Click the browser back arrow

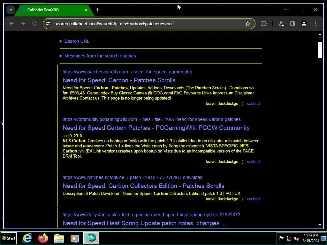coord(12,24)
